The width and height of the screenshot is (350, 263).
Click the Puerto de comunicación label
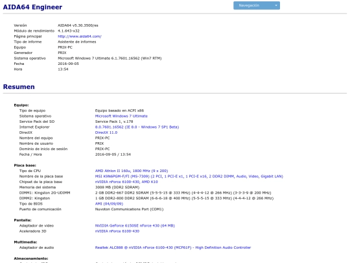(x=40, y=209)
